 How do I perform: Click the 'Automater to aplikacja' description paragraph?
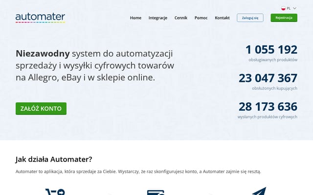tap(138, 172)
